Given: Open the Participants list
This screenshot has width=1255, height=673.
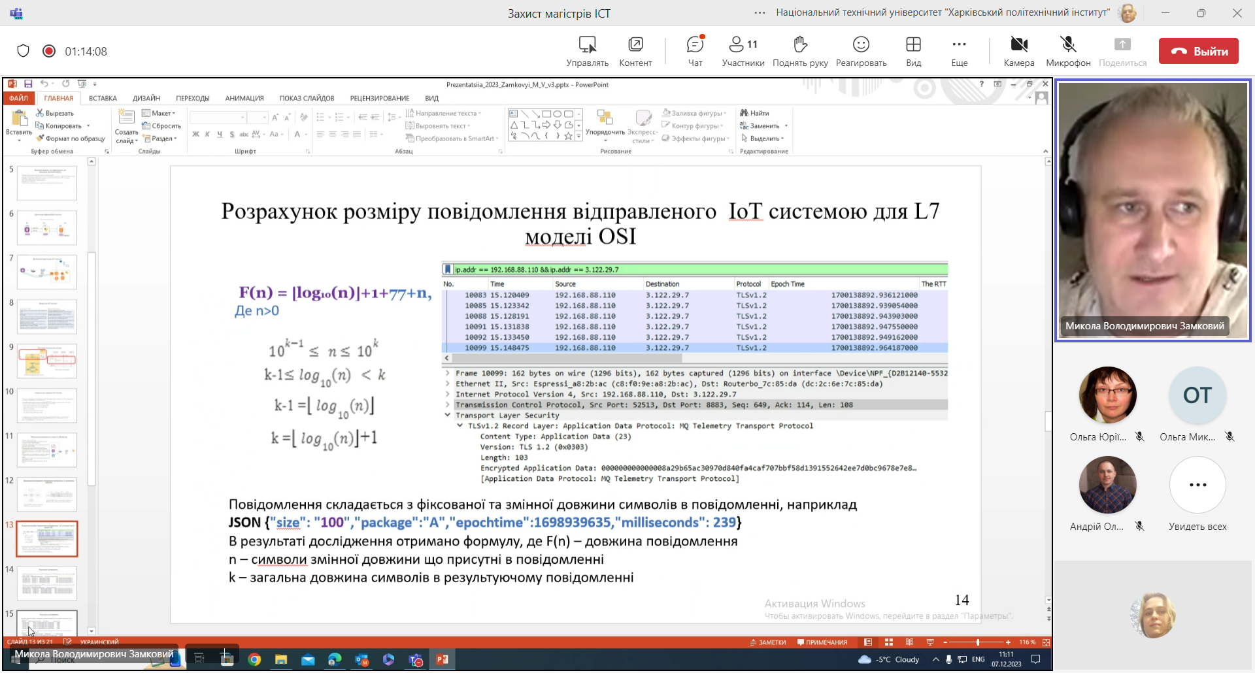Looking at the screenshot, I should click(x=743, y=51).
